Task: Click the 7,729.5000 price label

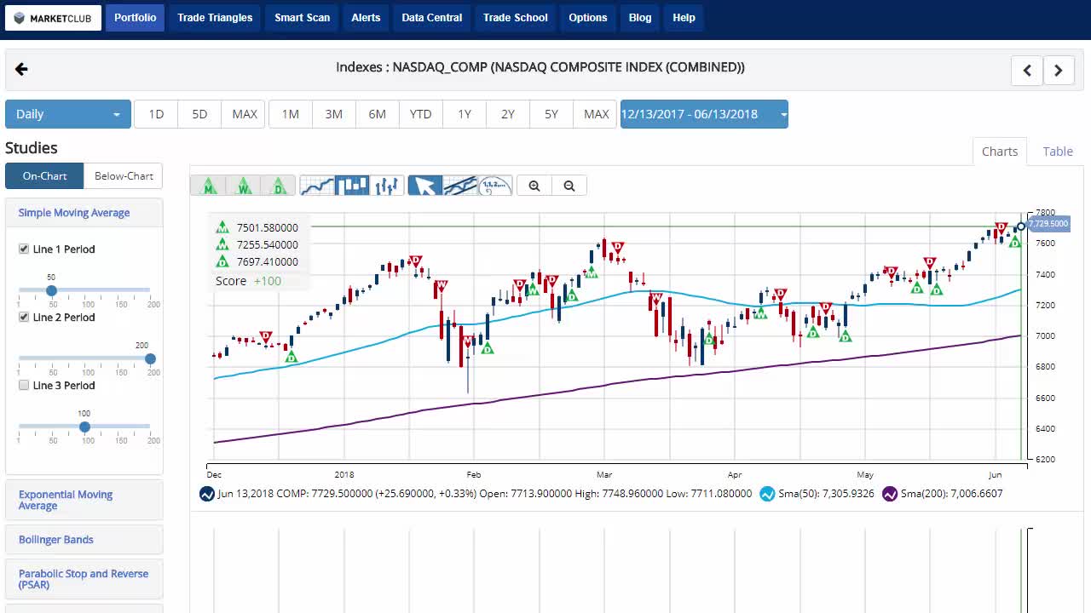Action: click(x=1048, y=224)
